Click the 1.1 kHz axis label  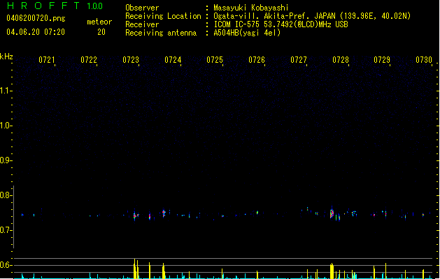click(x=6, y=91)
